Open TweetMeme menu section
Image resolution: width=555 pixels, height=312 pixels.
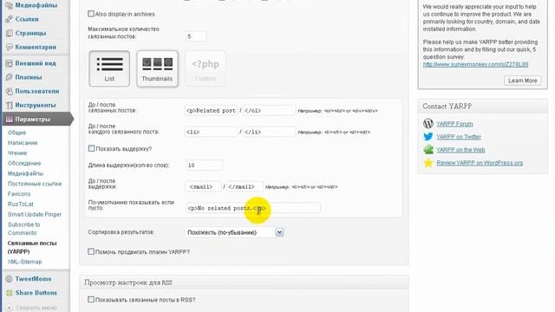click(33, 279)
